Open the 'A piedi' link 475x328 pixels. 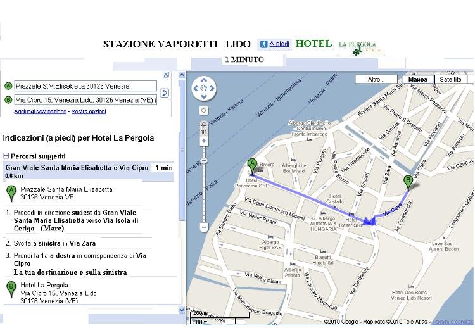point(279,44)
